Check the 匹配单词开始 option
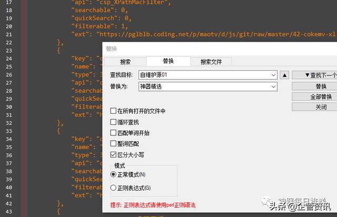The height and width of the screenshot is (217, 337). [x=113, y=133]
